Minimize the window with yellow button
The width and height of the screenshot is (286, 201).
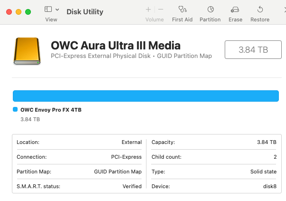point(19,12)
